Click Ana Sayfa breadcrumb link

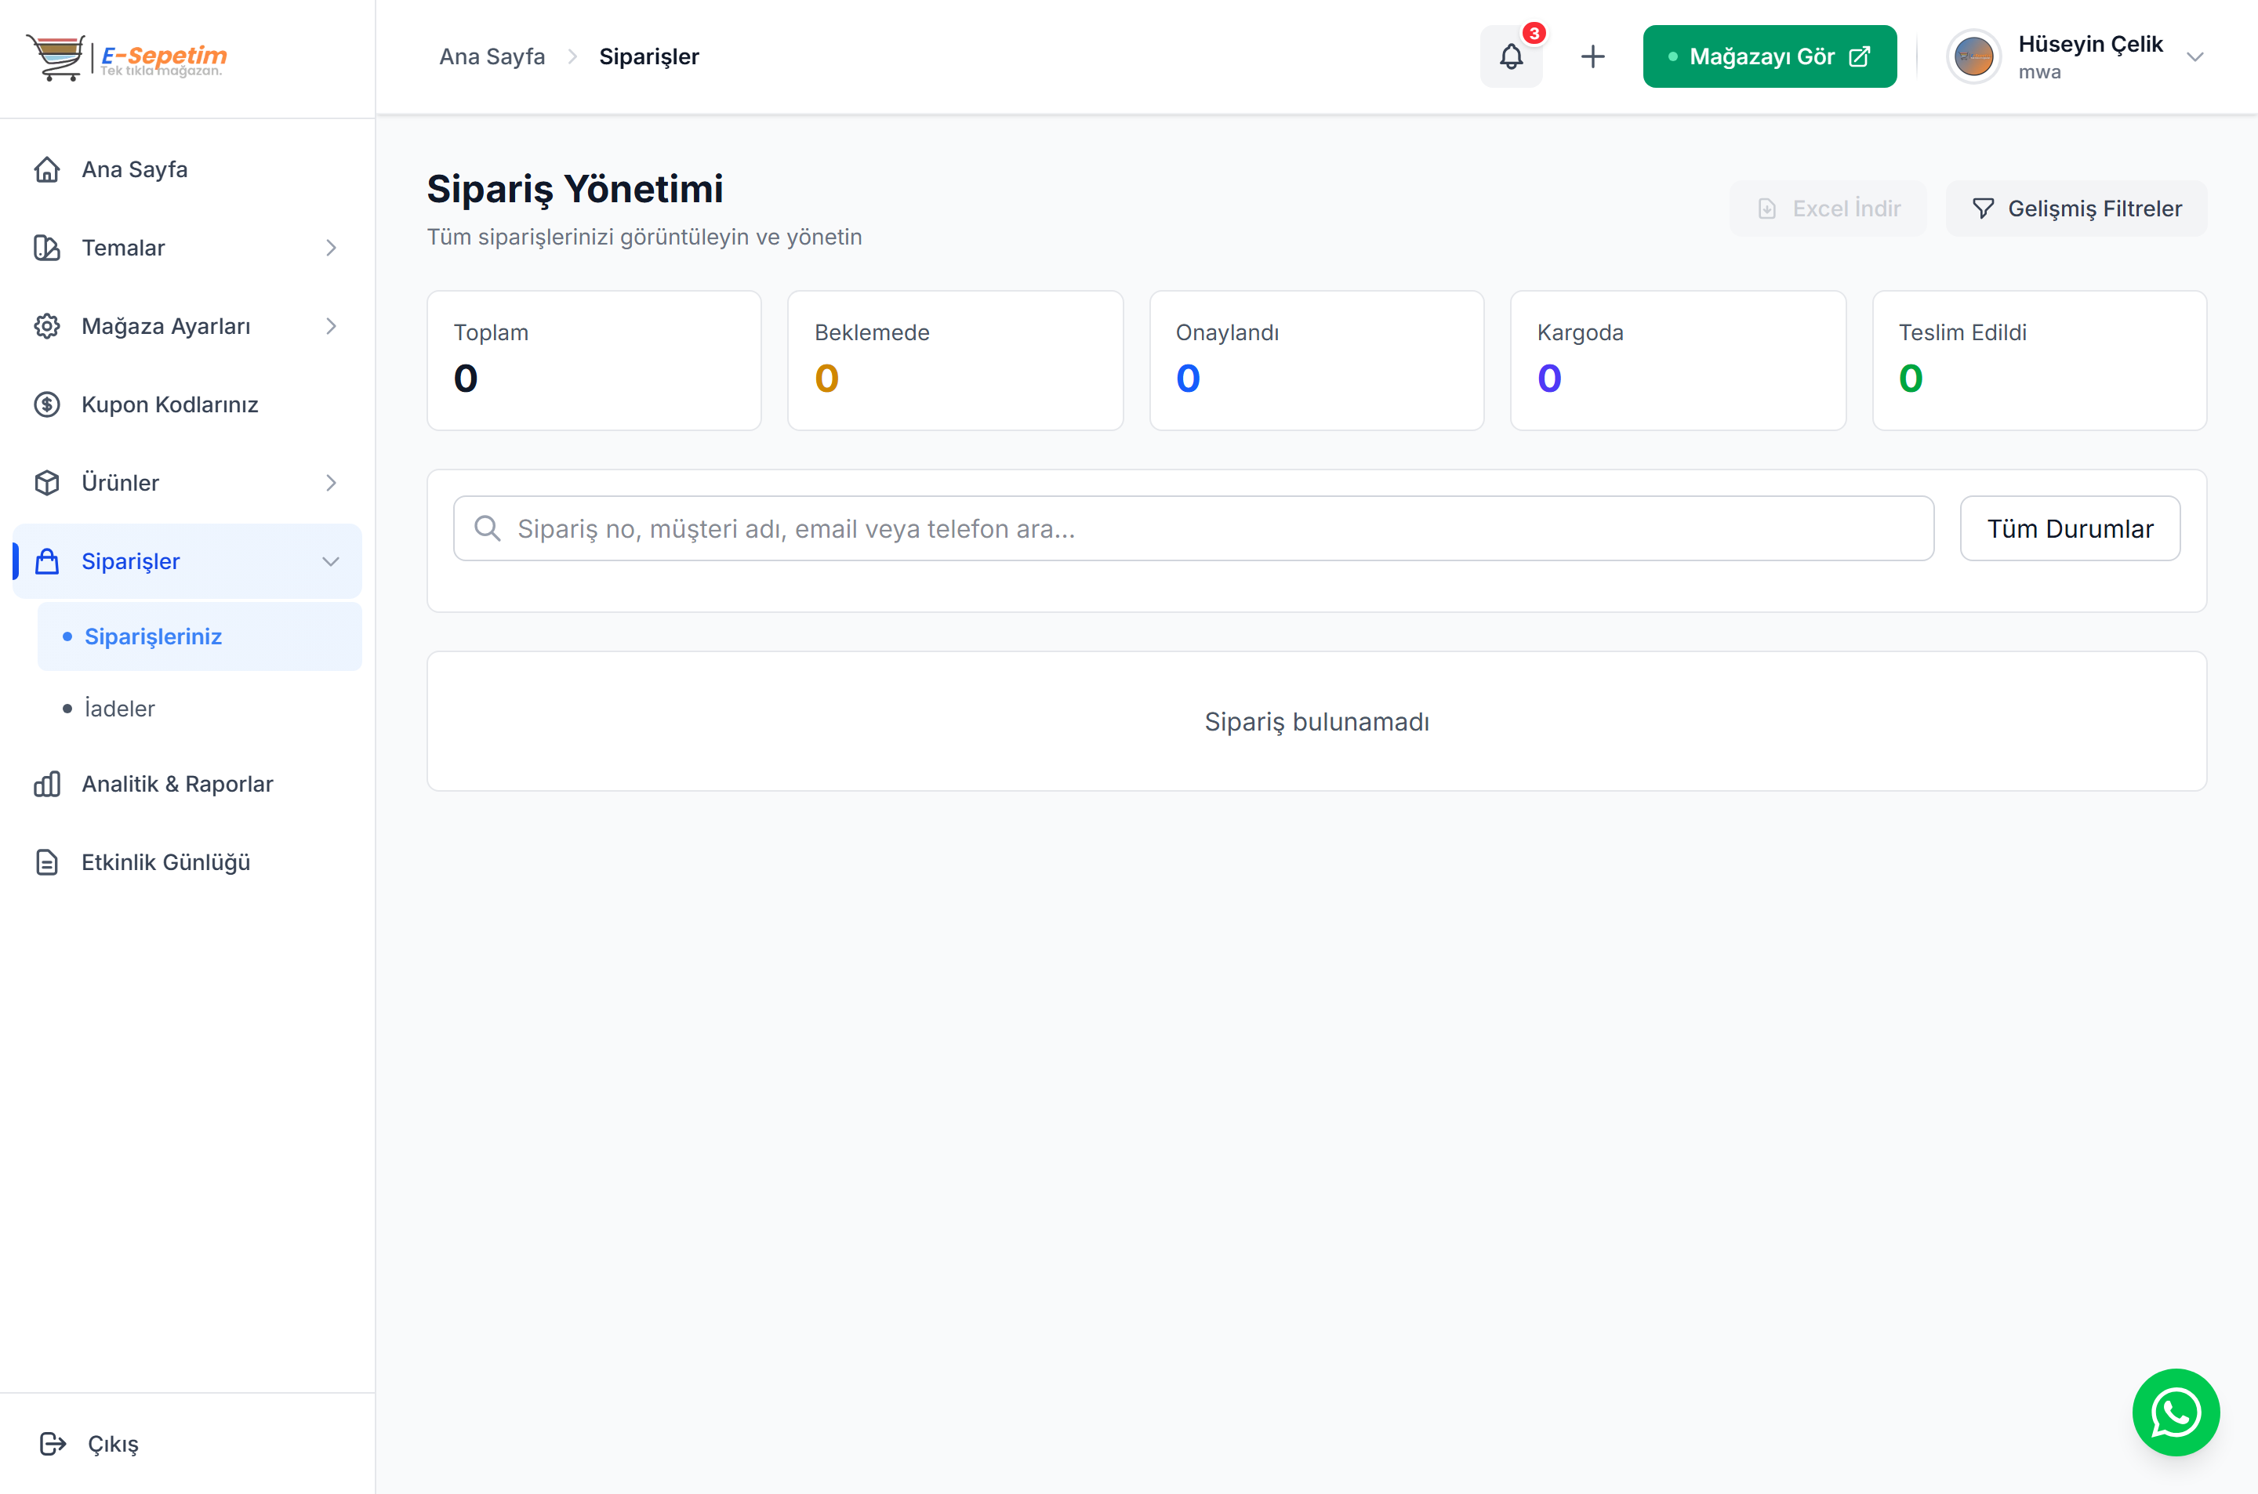coord(492,57)
